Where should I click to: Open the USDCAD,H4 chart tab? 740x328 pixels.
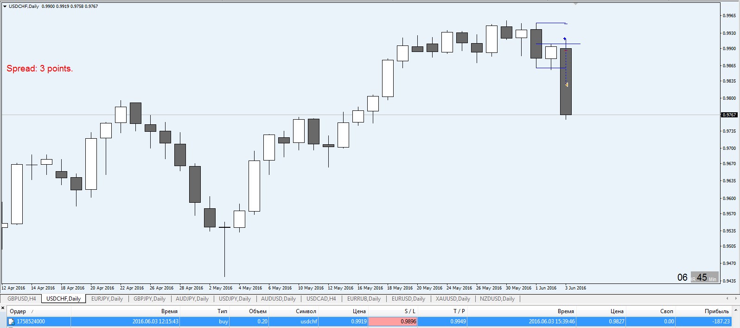tap(321, 299)
